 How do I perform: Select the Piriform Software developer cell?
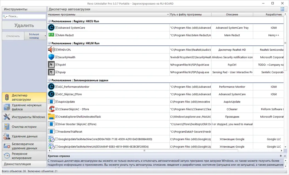click(268, 109)
